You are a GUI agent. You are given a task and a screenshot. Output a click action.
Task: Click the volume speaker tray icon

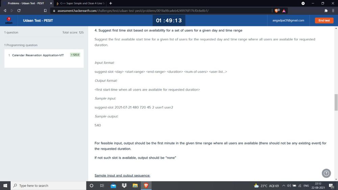[289, 186]
